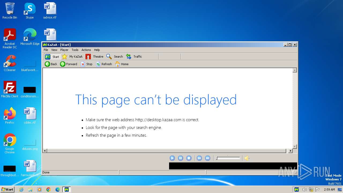Click scroll up arrow in page
The image size is (343, 193).
295,70
